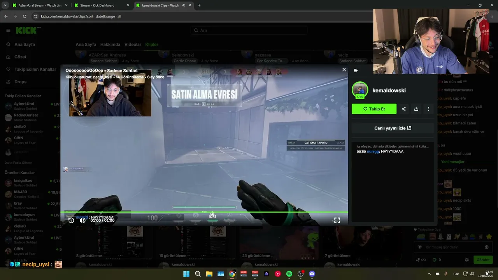Download the clip with the download icon

[x=416, y=109]
